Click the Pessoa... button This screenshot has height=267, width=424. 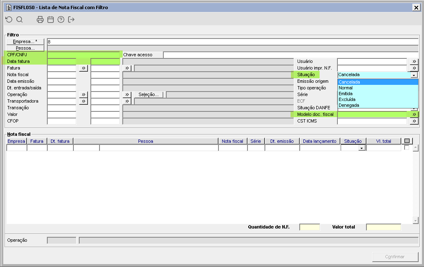click(25, 48)
